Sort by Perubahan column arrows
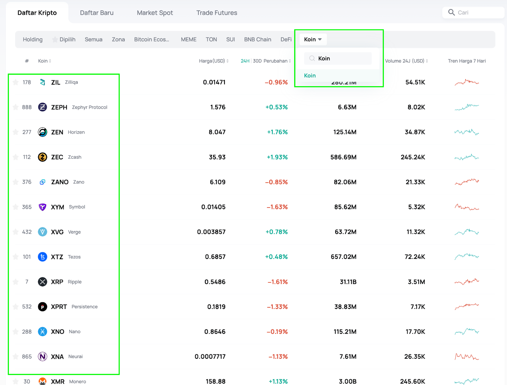Viewport: 507px width, 385px height. point(290,61)
